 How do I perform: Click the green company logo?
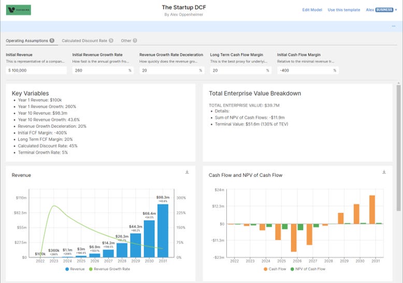[x=19, y=10]
